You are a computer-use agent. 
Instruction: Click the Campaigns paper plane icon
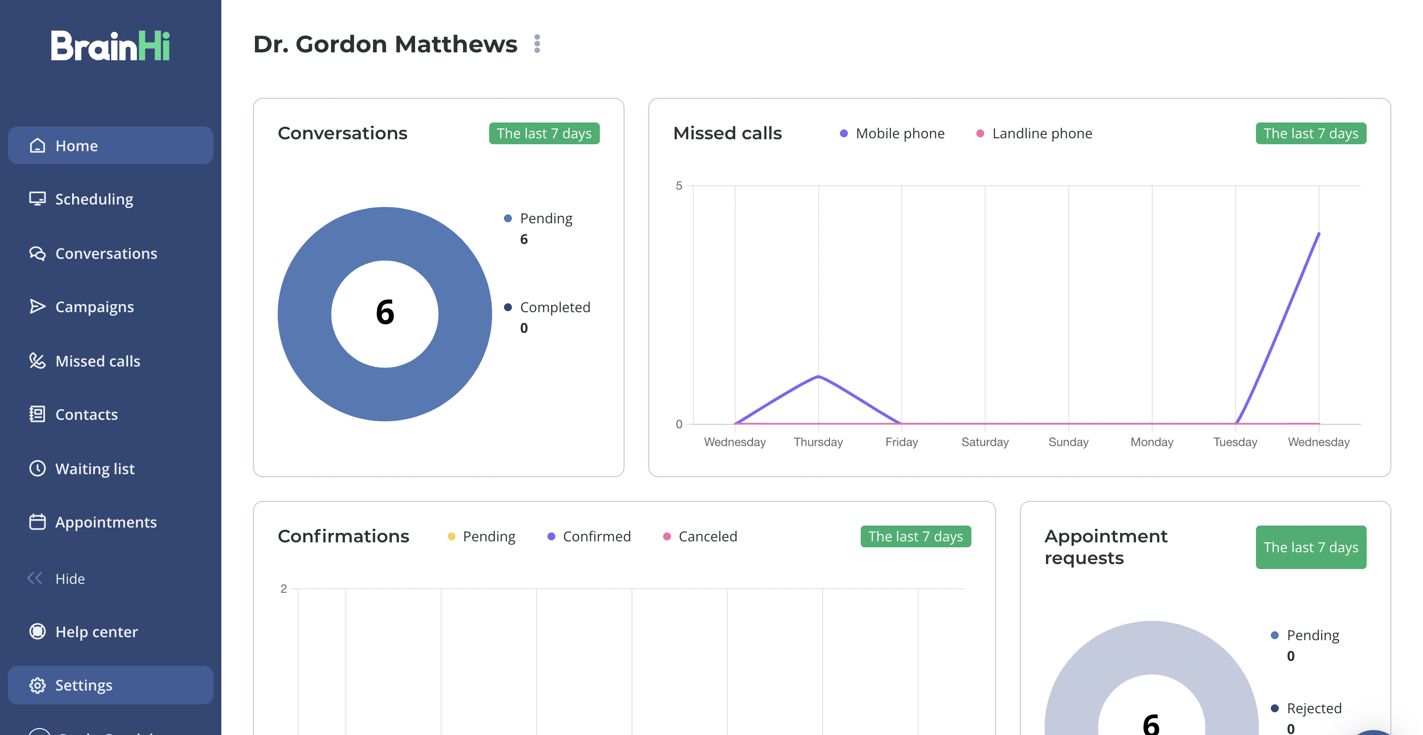click(37, 306)
